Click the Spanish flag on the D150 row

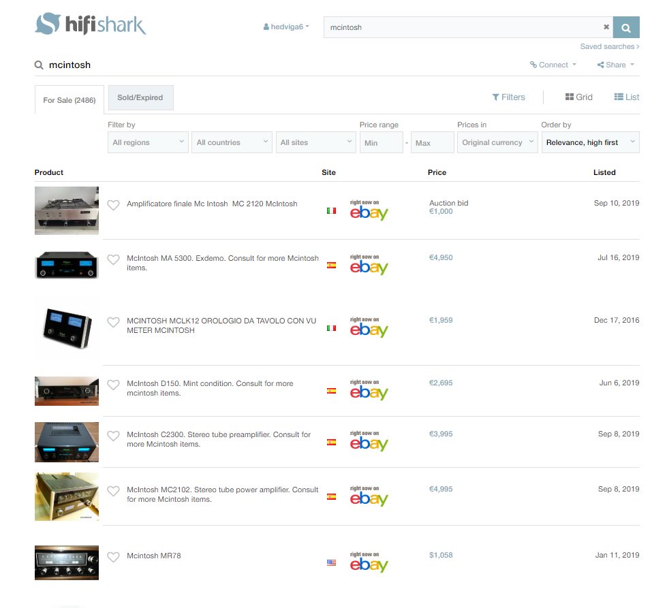point(331,391)
